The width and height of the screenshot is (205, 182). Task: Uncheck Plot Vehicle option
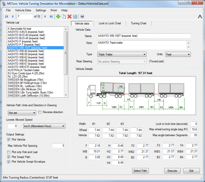(x=8, y=140)
